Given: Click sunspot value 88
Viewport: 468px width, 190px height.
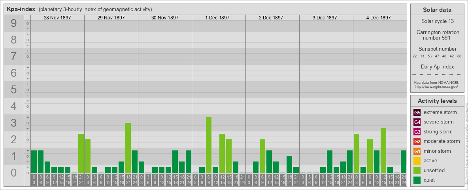Looking at the screenshot, I should point(459,56).
